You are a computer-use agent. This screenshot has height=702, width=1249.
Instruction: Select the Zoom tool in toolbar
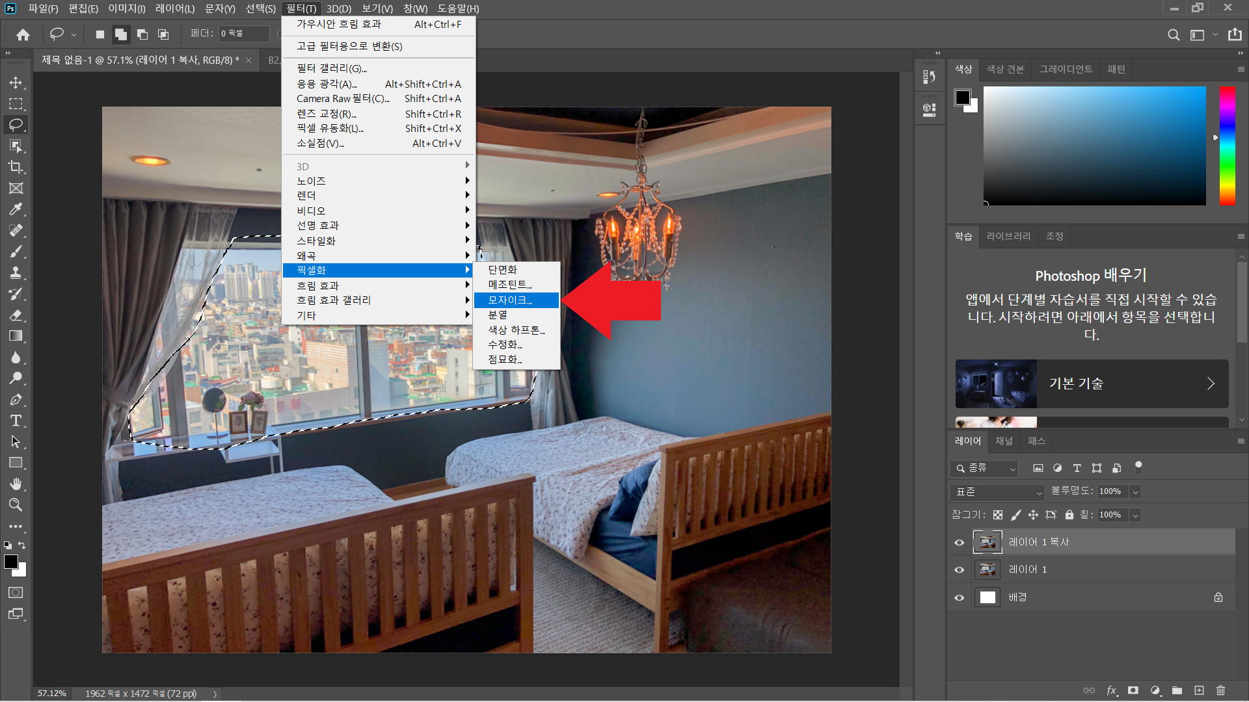point(16,505)
